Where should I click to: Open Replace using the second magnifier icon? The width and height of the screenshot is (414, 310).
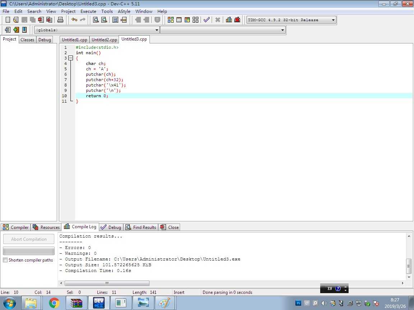click(x=104, y=20)
